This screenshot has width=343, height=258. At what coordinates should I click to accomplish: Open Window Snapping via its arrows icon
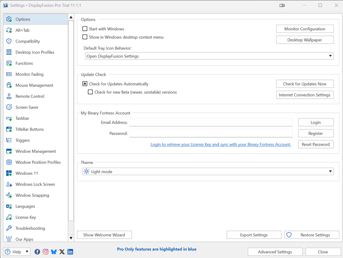pos(9,195)
